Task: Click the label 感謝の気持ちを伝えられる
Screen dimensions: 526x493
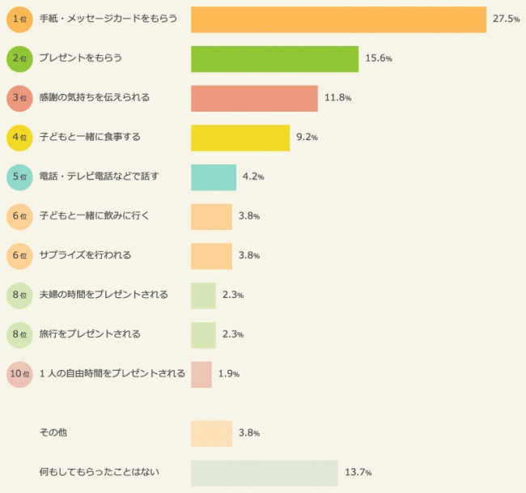Action: click(x=95, y=98)
